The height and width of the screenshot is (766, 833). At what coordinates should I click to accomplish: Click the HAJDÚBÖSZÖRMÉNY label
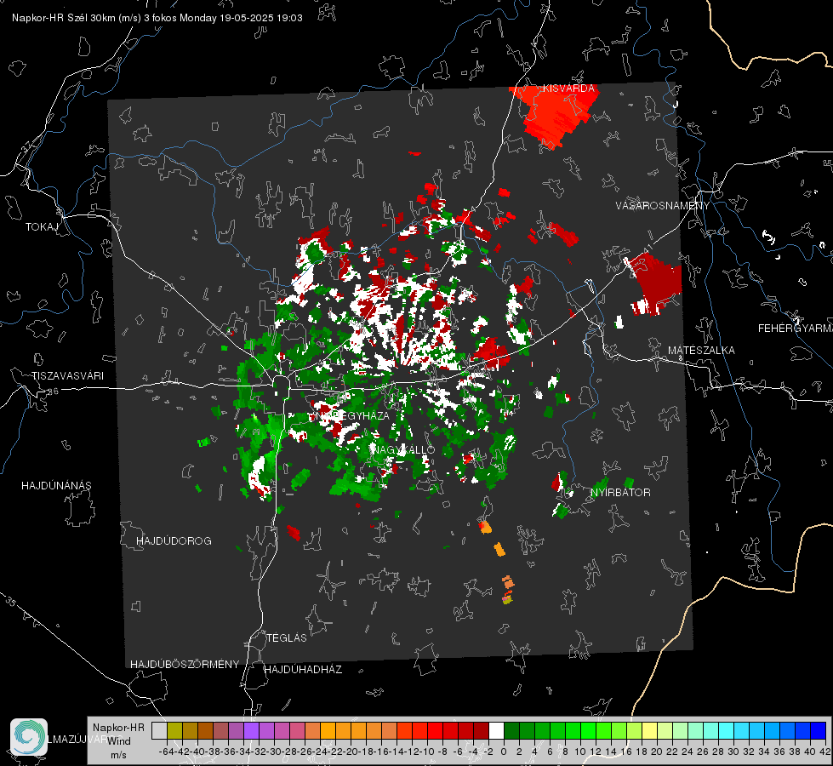pyautogui.click(x=185, y=664)
